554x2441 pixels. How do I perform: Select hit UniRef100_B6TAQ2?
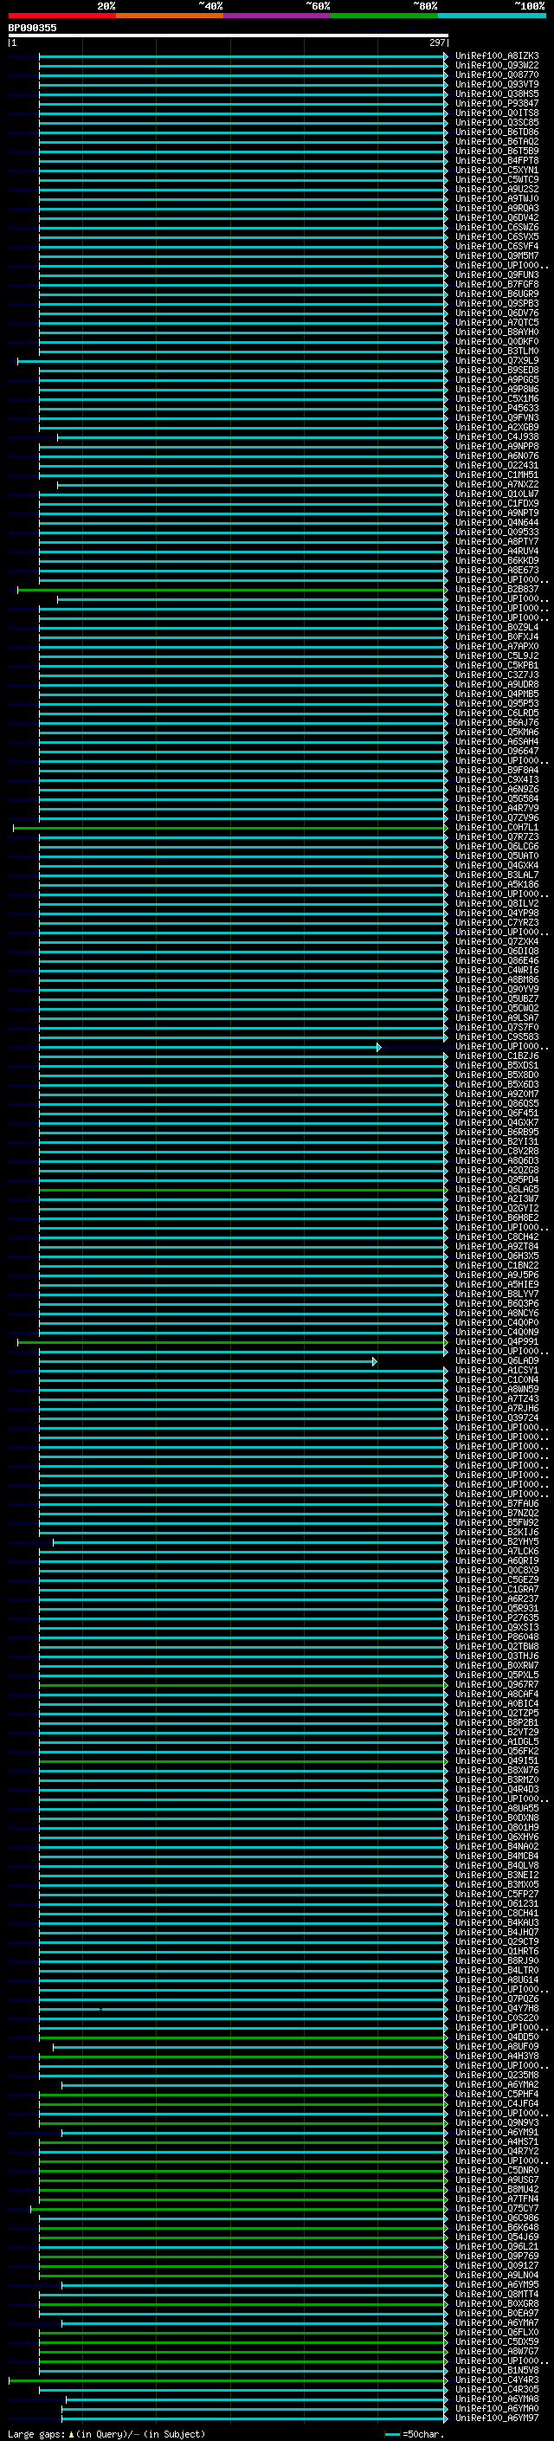[497, 141]
